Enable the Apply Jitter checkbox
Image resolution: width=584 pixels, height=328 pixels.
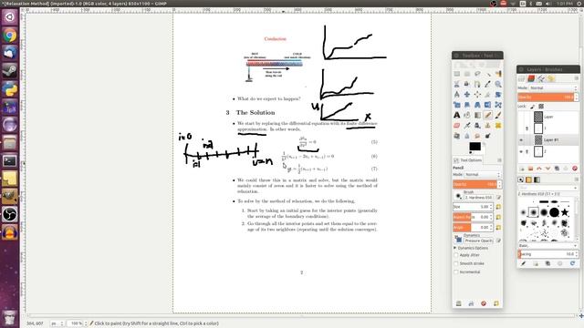click(x=456, y=255)
